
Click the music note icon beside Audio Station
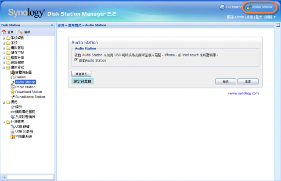click(x=13, y=82)
